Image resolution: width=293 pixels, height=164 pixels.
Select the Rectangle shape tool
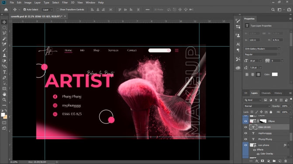[x=4, y=89]
